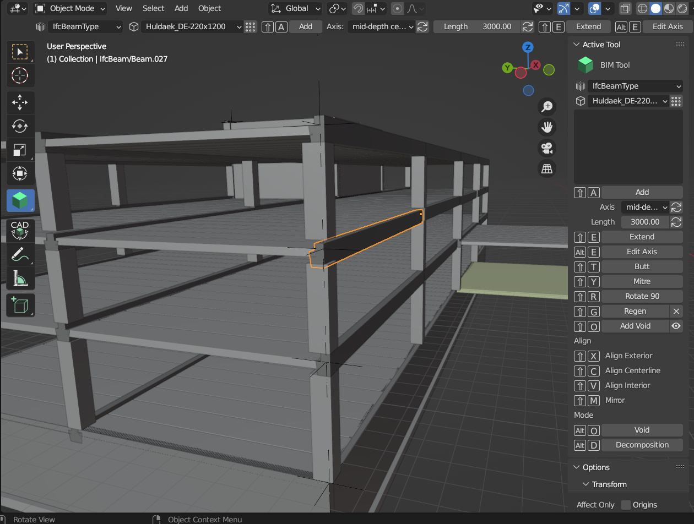
Task: Open the Object menu
Action: click(x=209, y=8)
